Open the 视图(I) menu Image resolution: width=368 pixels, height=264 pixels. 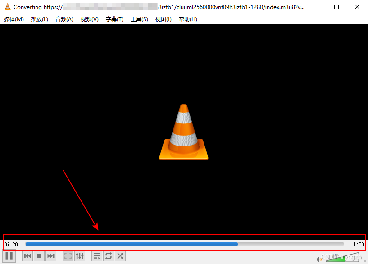point(164,19)
